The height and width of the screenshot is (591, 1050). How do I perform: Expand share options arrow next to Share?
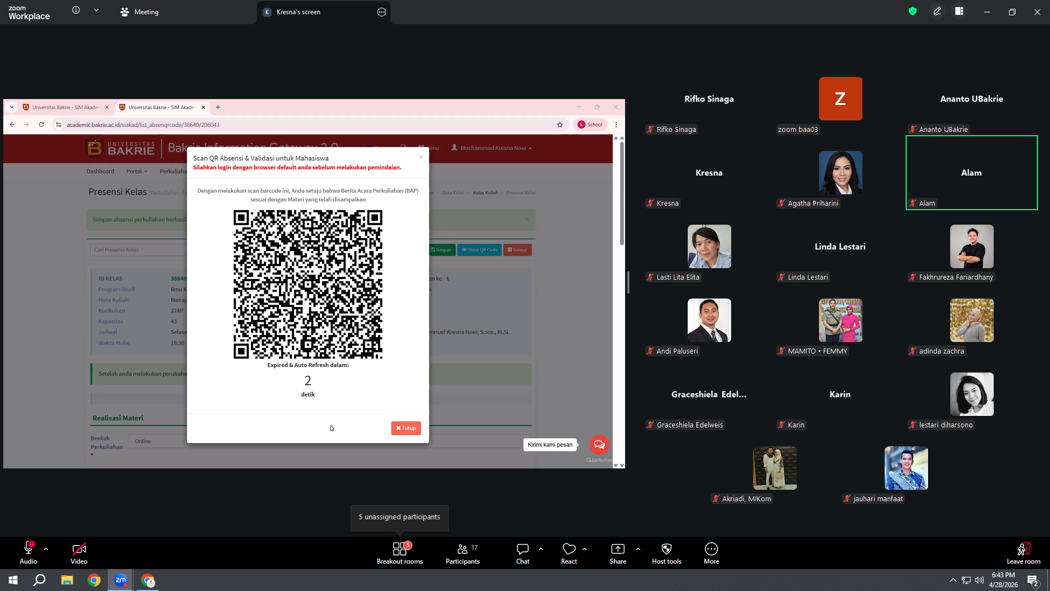(638, 548)
